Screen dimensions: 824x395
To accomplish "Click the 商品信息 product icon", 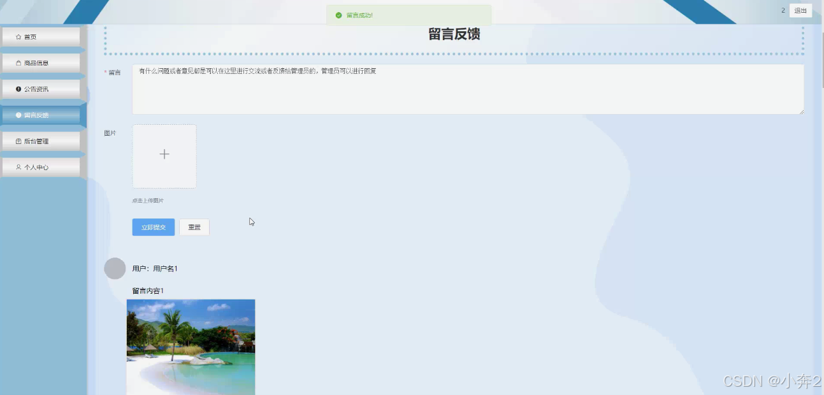I will (x=18, y=62).
